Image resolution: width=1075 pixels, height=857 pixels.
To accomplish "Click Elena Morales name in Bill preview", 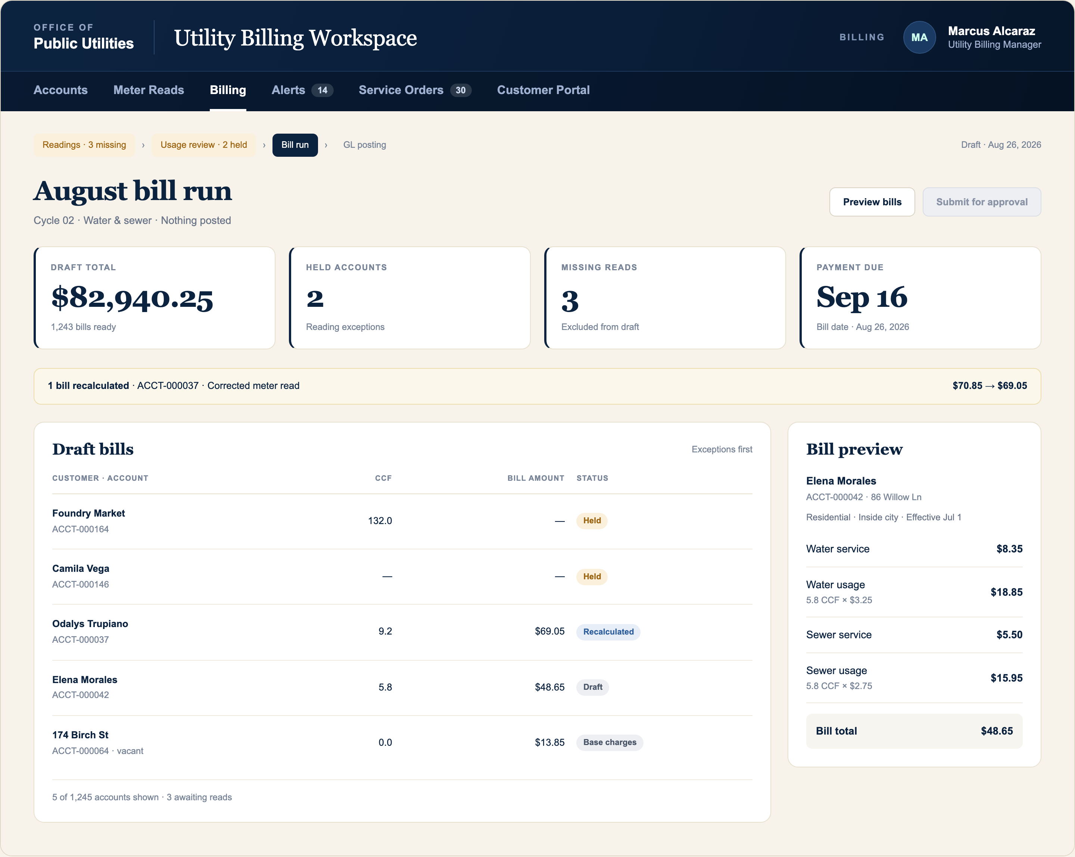I will point(841,481).
